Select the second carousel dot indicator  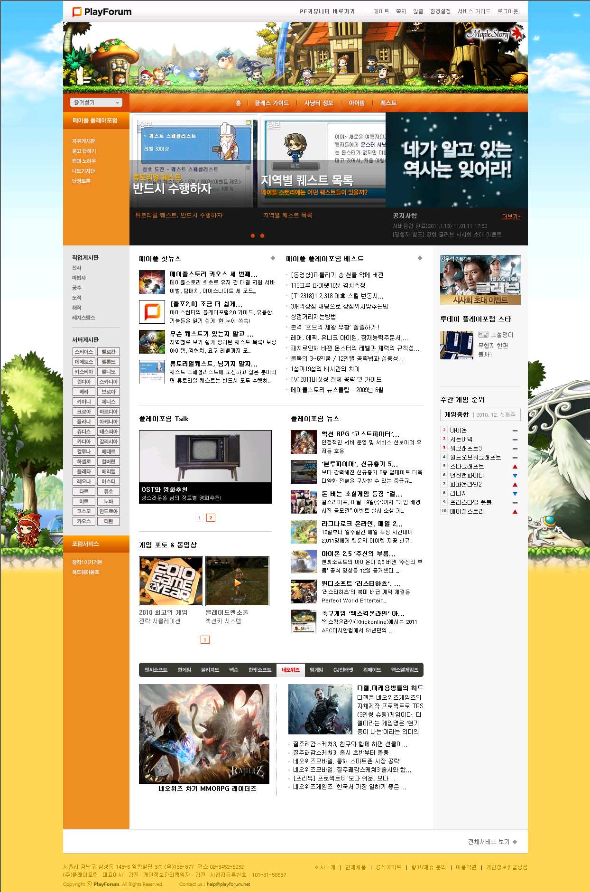tap(262, 235)
